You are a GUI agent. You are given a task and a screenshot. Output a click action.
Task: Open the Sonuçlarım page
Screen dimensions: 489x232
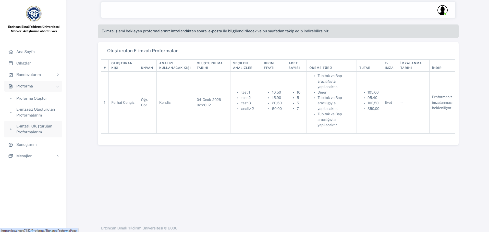point(27,145)
